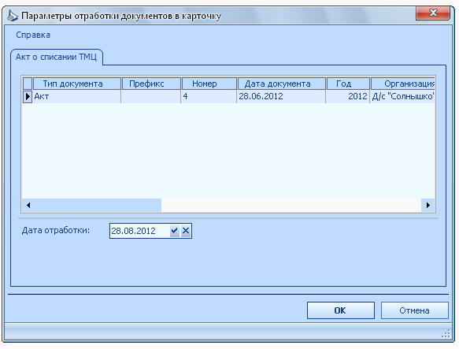Click the Год column header
The image size is (459, 349).
tap(348, 84)
